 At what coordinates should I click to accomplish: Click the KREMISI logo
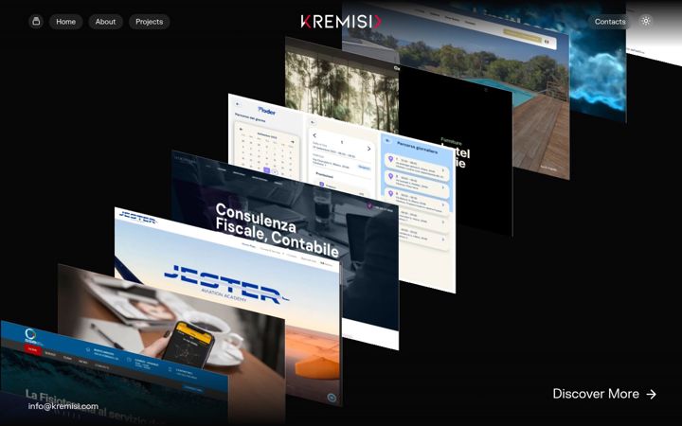point(341,21)
